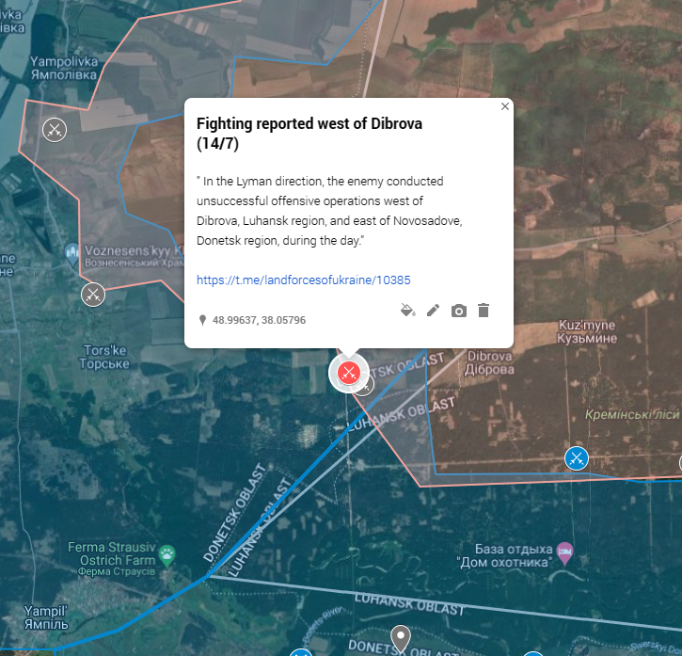Screen dimensions: 682x656
Task: Open the Ferma Strausiv Ostrich Farm pin
Action: click(167, 556)
